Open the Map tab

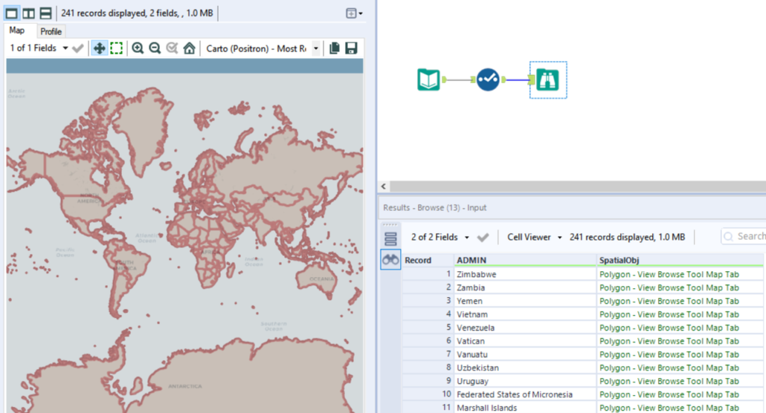click(x=17, y=31)
